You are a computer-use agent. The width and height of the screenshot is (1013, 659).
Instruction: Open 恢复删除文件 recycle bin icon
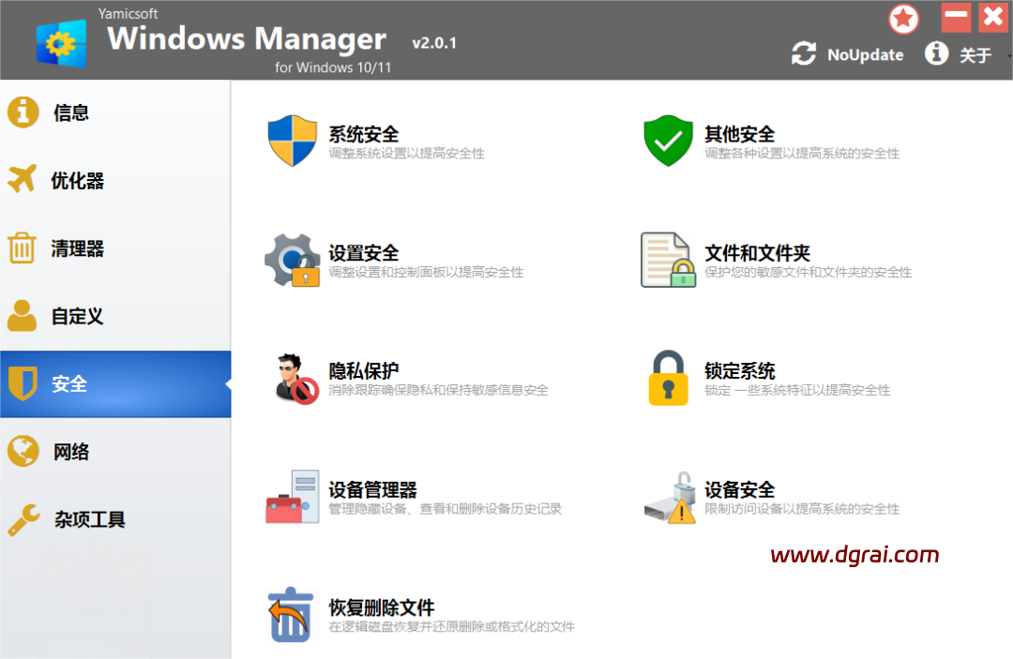[x=291, y=615]
